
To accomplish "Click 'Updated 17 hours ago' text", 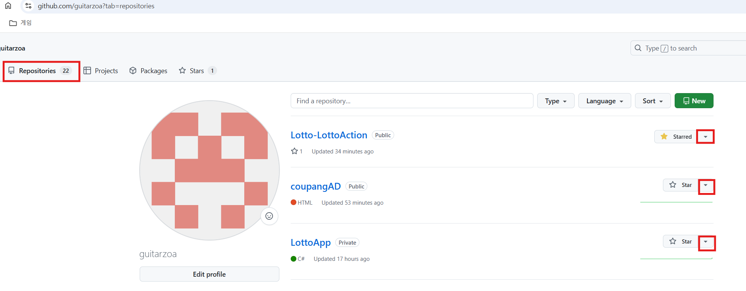I will 342,259.
